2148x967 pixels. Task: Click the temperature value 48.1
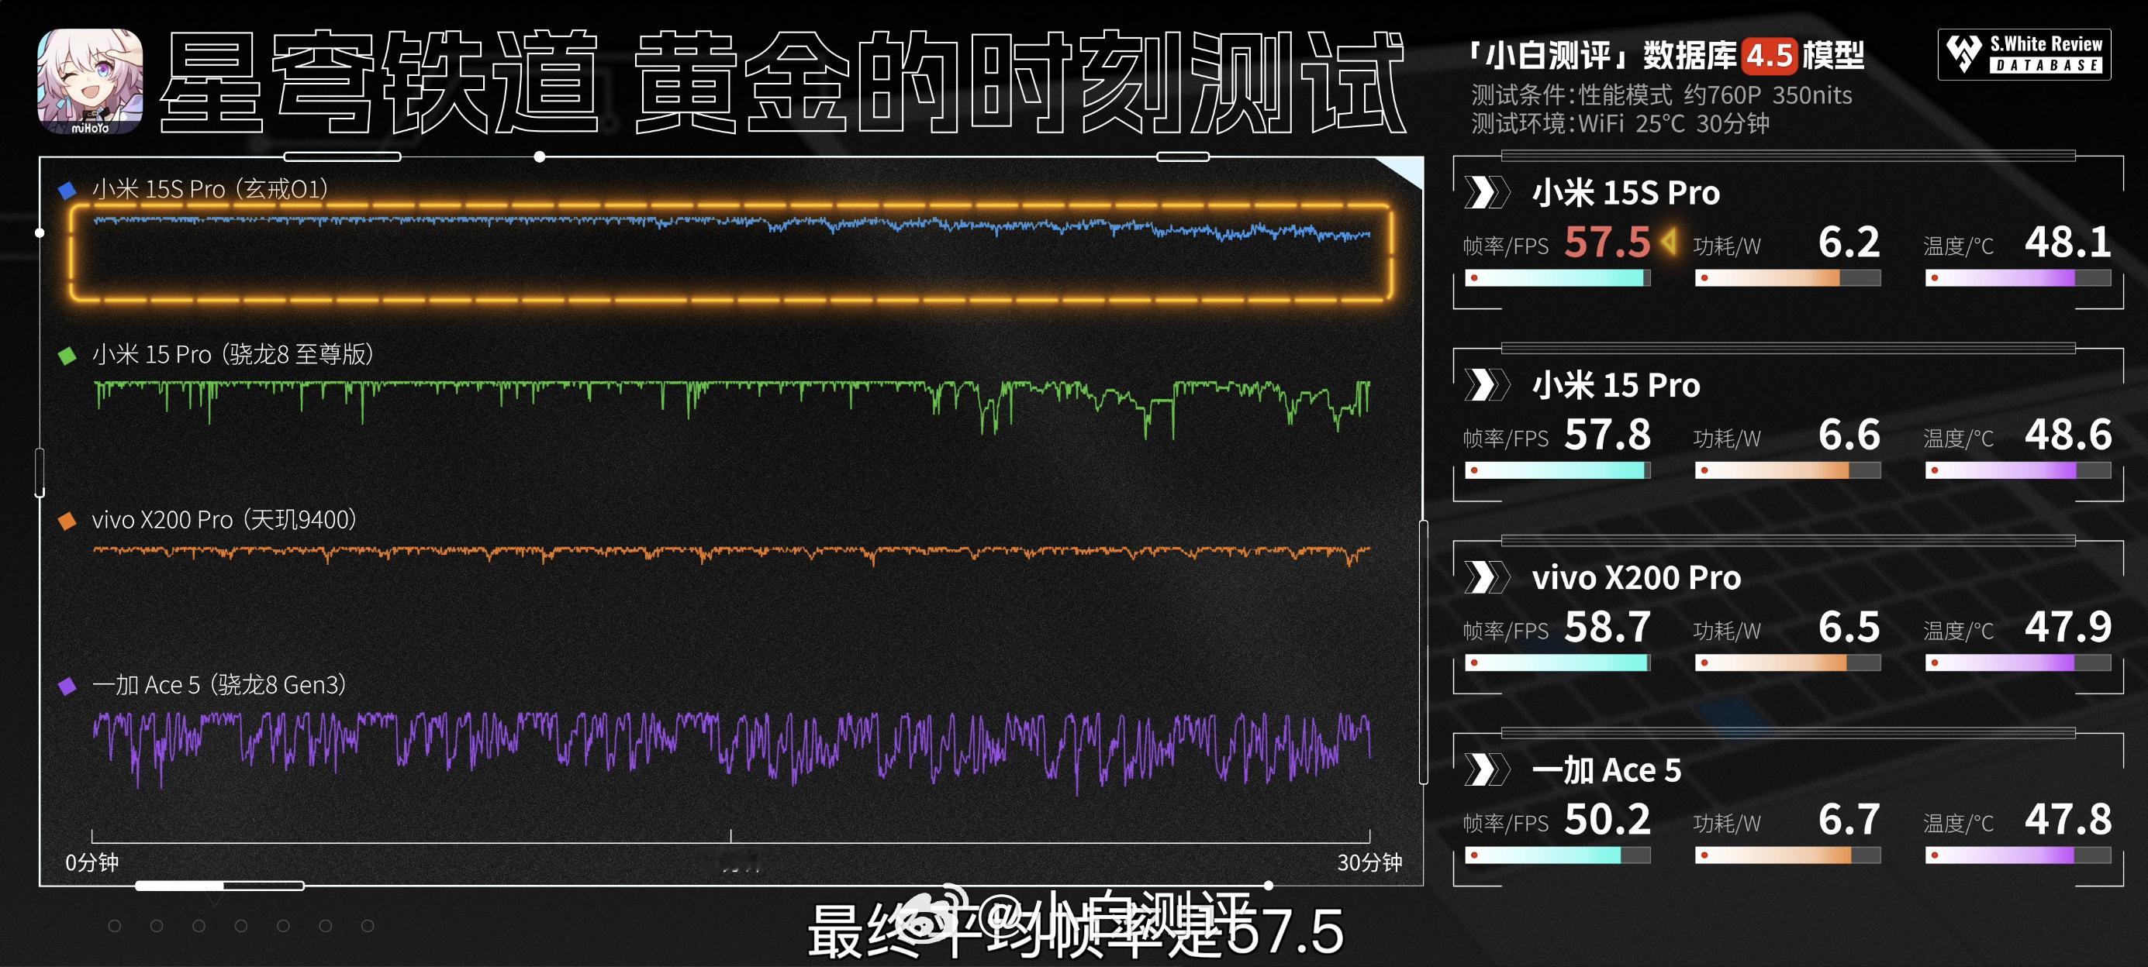[x=2068, y=243]
